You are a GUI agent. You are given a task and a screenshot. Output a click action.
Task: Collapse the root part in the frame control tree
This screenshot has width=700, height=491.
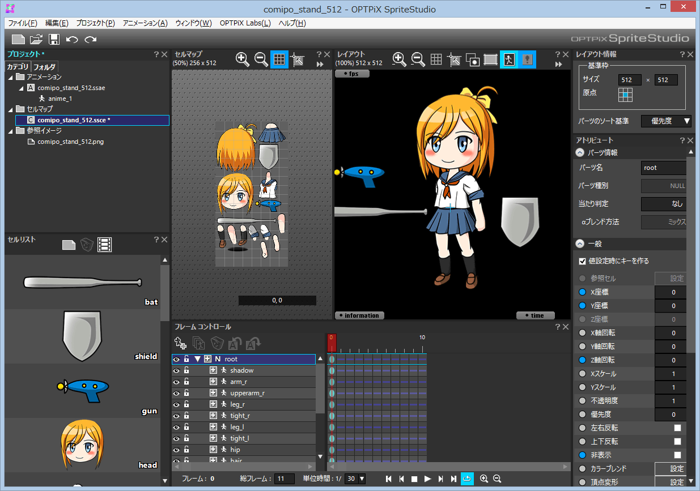pos(198,359)
